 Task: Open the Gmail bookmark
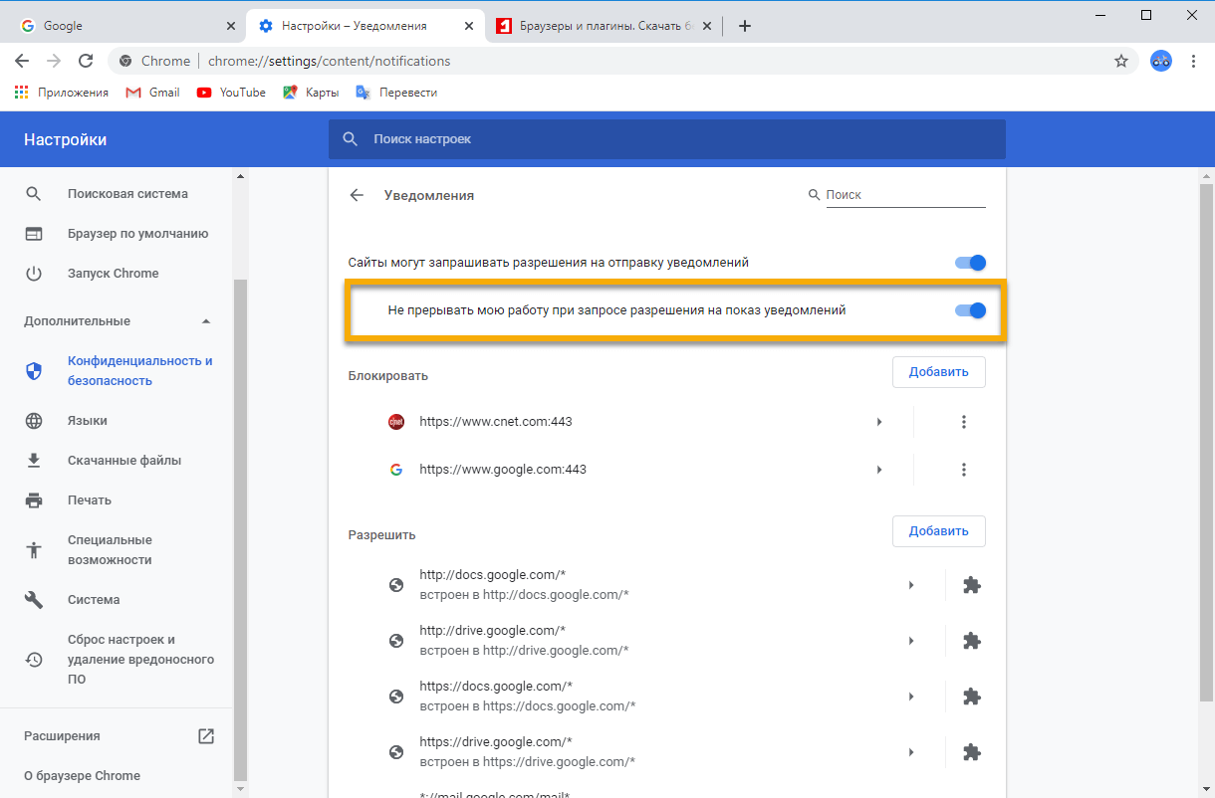152,93
